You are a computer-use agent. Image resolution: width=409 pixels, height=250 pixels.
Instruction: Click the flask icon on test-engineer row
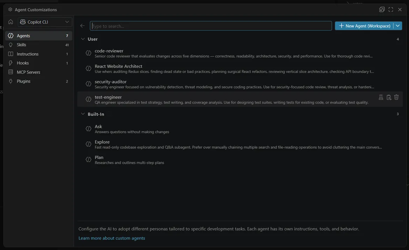point(381,97)
